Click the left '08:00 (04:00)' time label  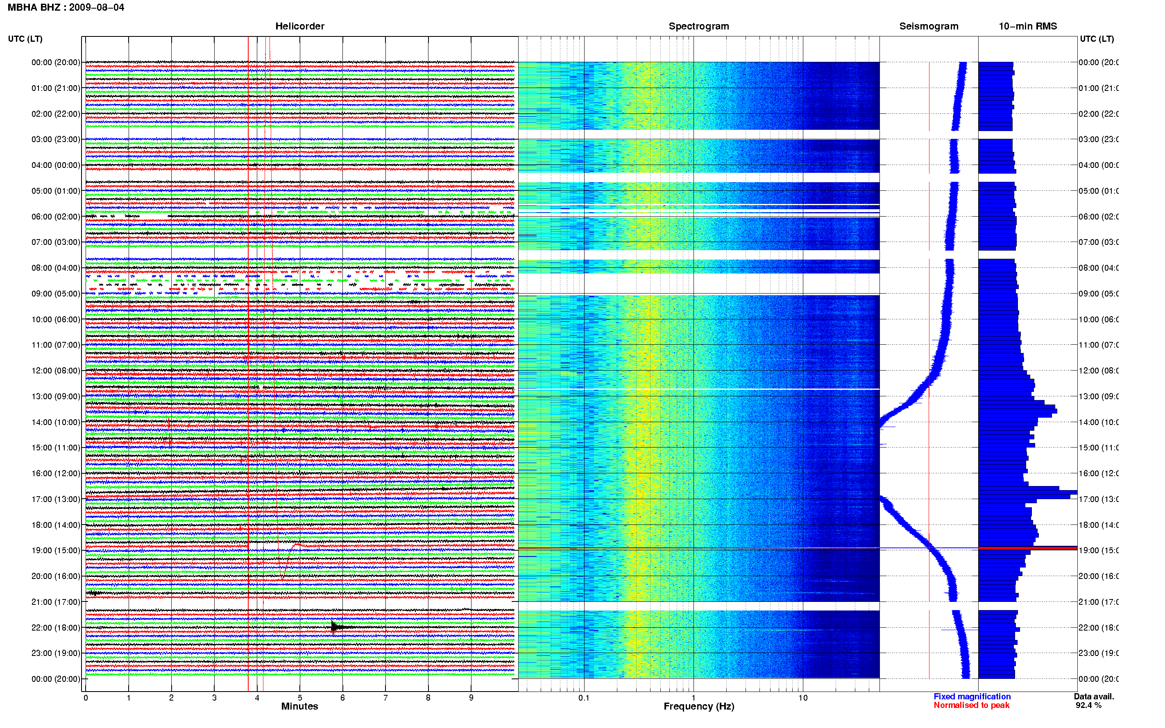(56, 268)
